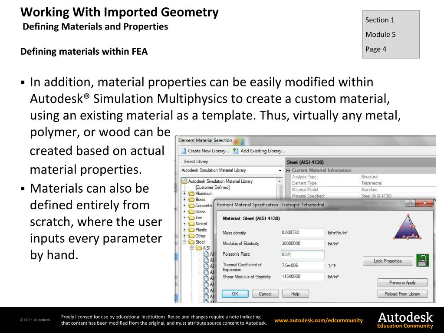The image size is (444, 333).
Task: Expand the Nickel material folder
Action: 184,224
